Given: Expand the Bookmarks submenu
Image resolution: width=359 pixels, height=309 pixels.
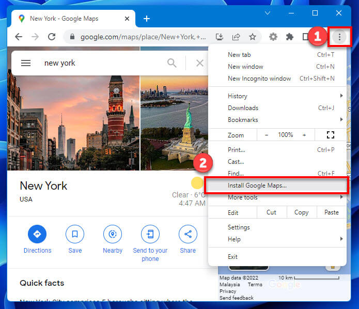Looking at the screenshot, I should coord(277,119).
